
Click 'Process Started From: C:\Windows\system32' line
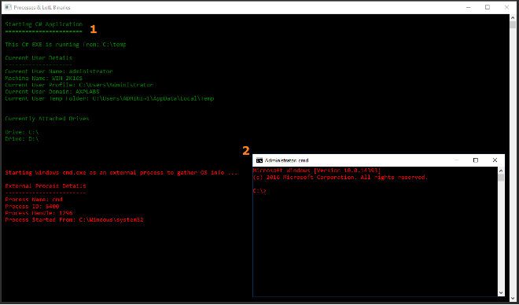coord(74,220)
